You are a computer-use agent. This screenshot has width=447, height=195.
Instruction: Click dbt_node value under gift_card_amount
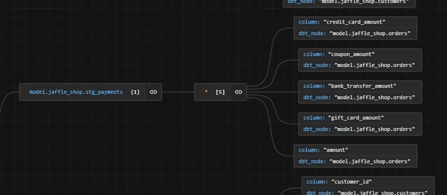click(374, 129)
